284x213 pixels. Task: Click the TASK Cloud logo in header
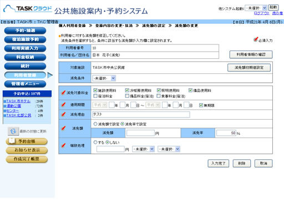tap(28, 9)
